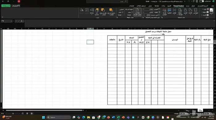Switch to Normal view in status bar

point(31,114)
